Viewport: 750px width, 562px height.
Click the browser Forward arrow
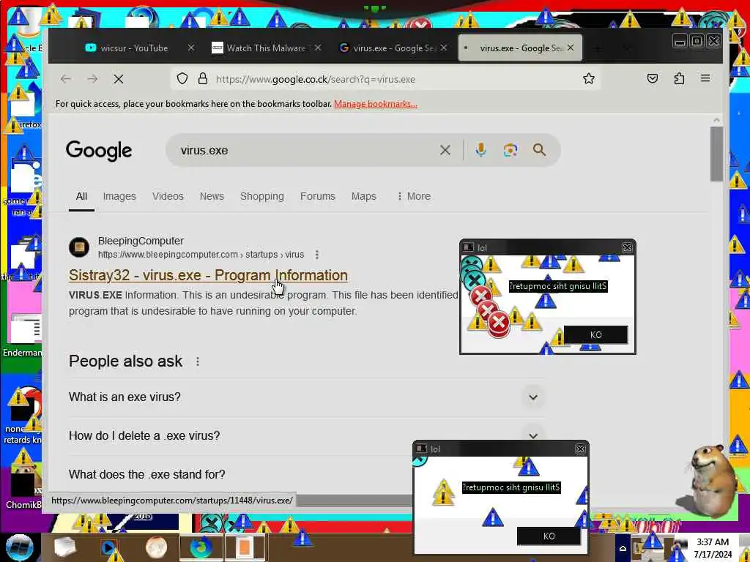pyautogui.click(x=92, y=79)
